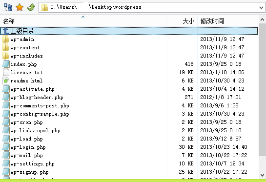Select the wp-mail.php file name
Viewport: 266px width, 182px height.
pyautogui.click(x=26, y=156)
